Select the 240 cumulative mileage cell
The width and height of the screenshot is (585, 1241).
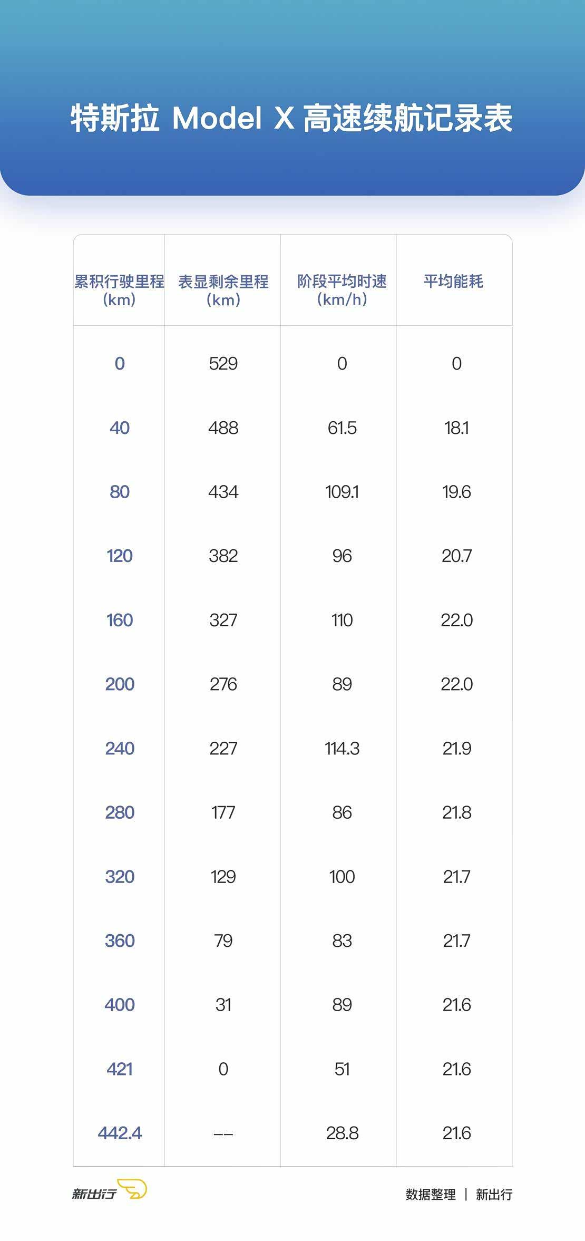point(120,749)
